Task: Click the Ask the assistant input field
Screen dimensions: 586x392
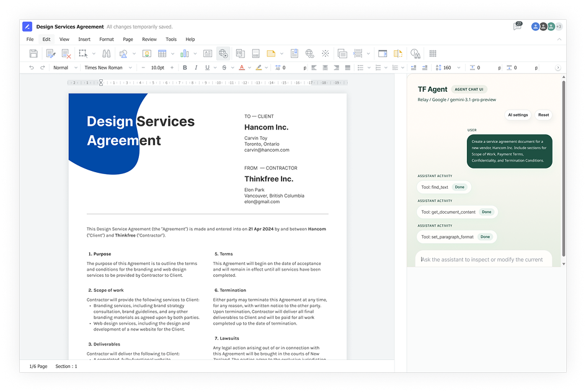Action: coord(483,259)
